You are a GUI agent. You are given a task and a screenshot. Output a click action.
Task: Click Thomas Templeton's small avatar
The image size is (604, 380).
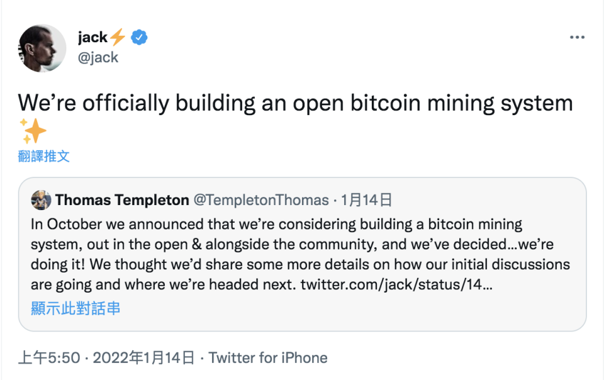(41, 200)
